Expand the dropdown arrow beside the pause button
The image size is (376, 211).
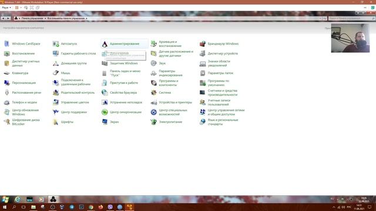pyautogui.click(x=21, y=8)
